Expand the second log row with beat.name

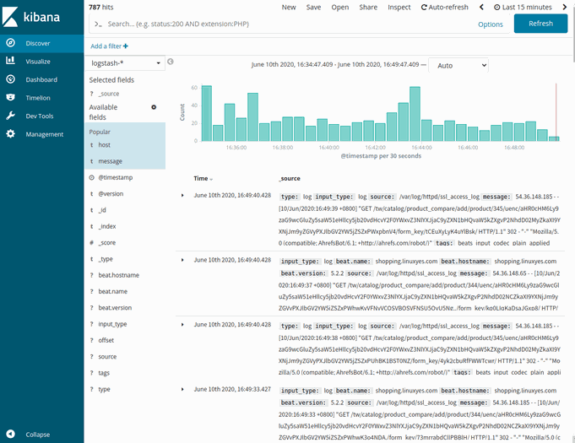pyautogui.click(x=182, y=260)
